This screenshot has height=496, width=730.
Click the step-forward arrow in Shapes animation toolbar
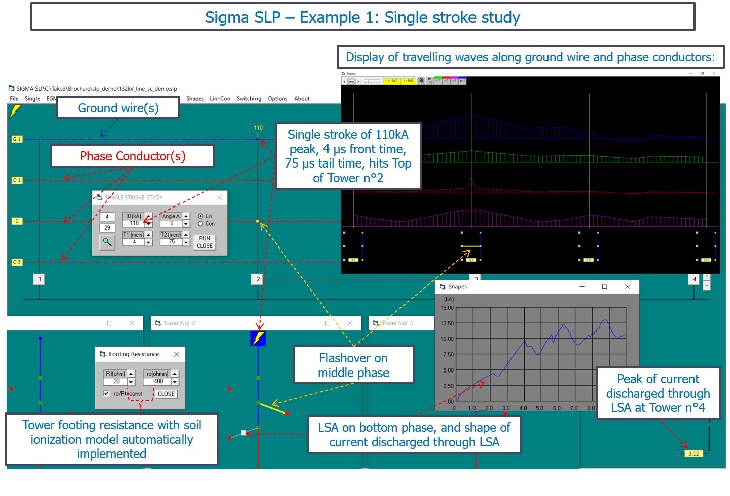pyautogui.click(x=358, y=80)
